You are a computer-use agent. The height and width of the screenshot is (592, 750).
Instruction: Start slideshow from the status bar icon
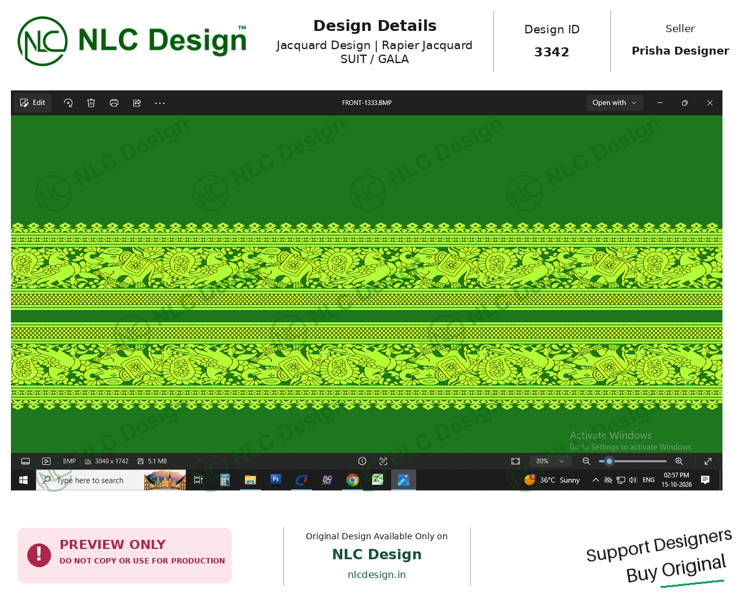click(x=46, y=462)
